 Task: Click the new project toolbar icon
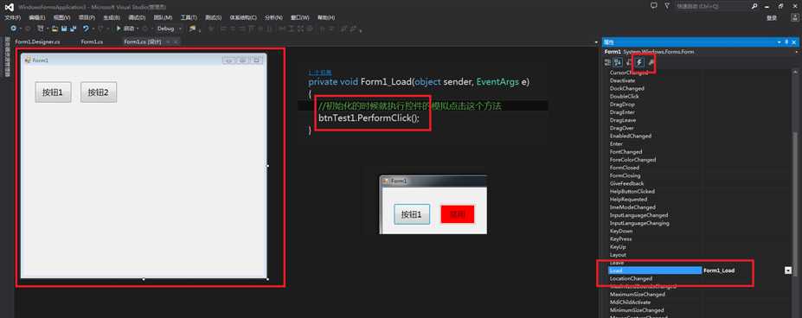(40, 29)
